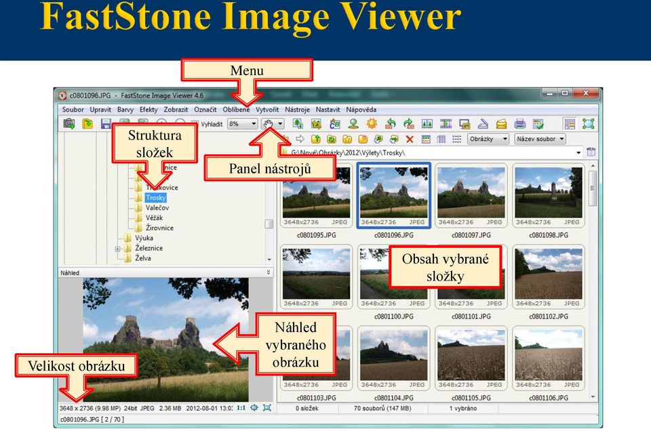Viewport: 651px width, 431px height.
Task: Click the trash bin icon beside path
Action: coord(591,152)
